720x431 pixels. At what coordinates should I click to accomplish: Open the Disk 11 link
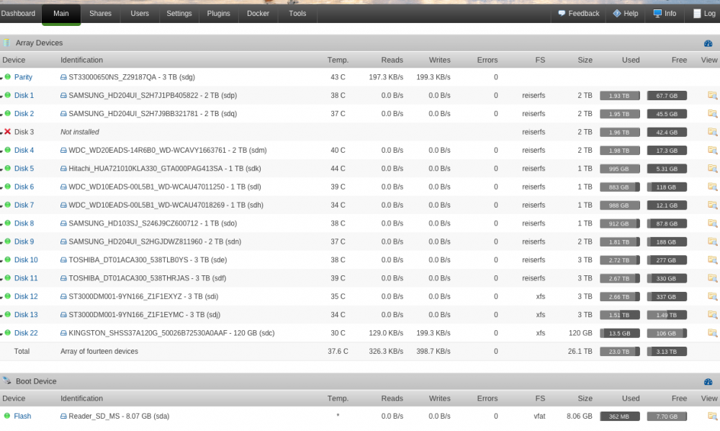tap(26, 278)
